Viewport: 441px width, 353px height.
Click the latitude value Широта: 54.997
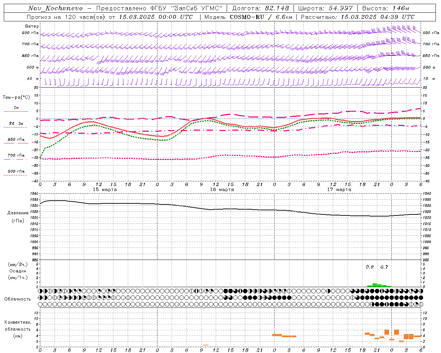click(326, 8)
